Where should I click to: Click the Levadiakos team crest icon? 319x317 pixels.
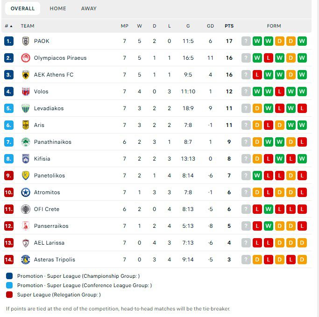[x=26, y=108]
